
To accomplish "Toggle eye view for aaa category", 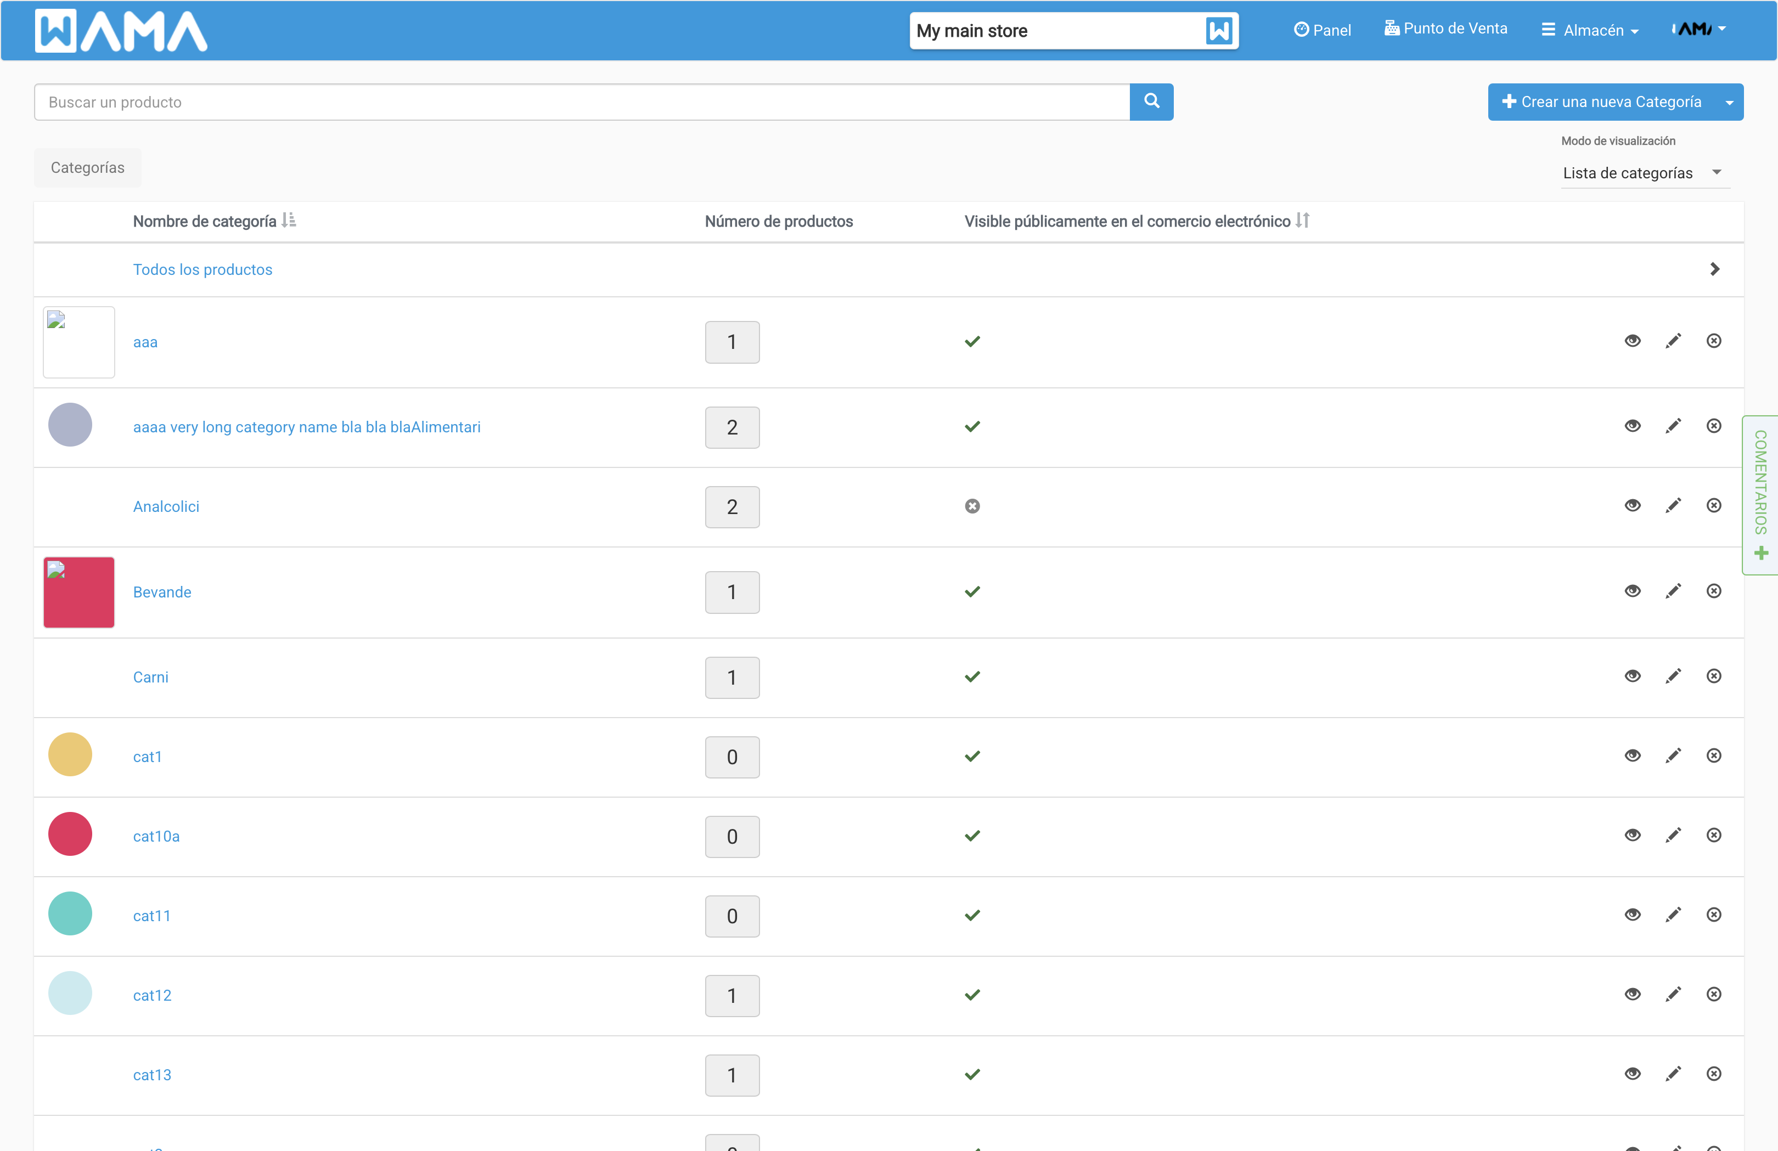I will point(1633,341).
